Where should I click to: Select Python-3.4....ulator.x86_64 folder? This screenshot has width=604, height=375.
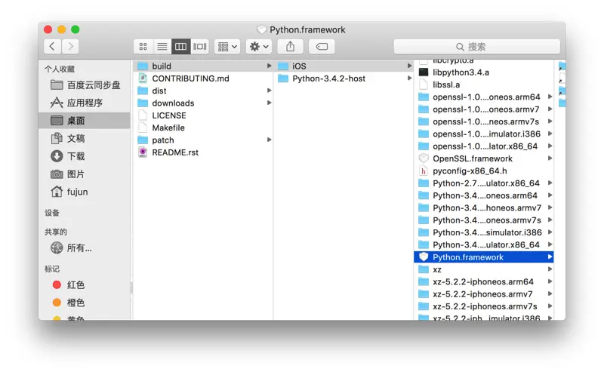[484, 245]
